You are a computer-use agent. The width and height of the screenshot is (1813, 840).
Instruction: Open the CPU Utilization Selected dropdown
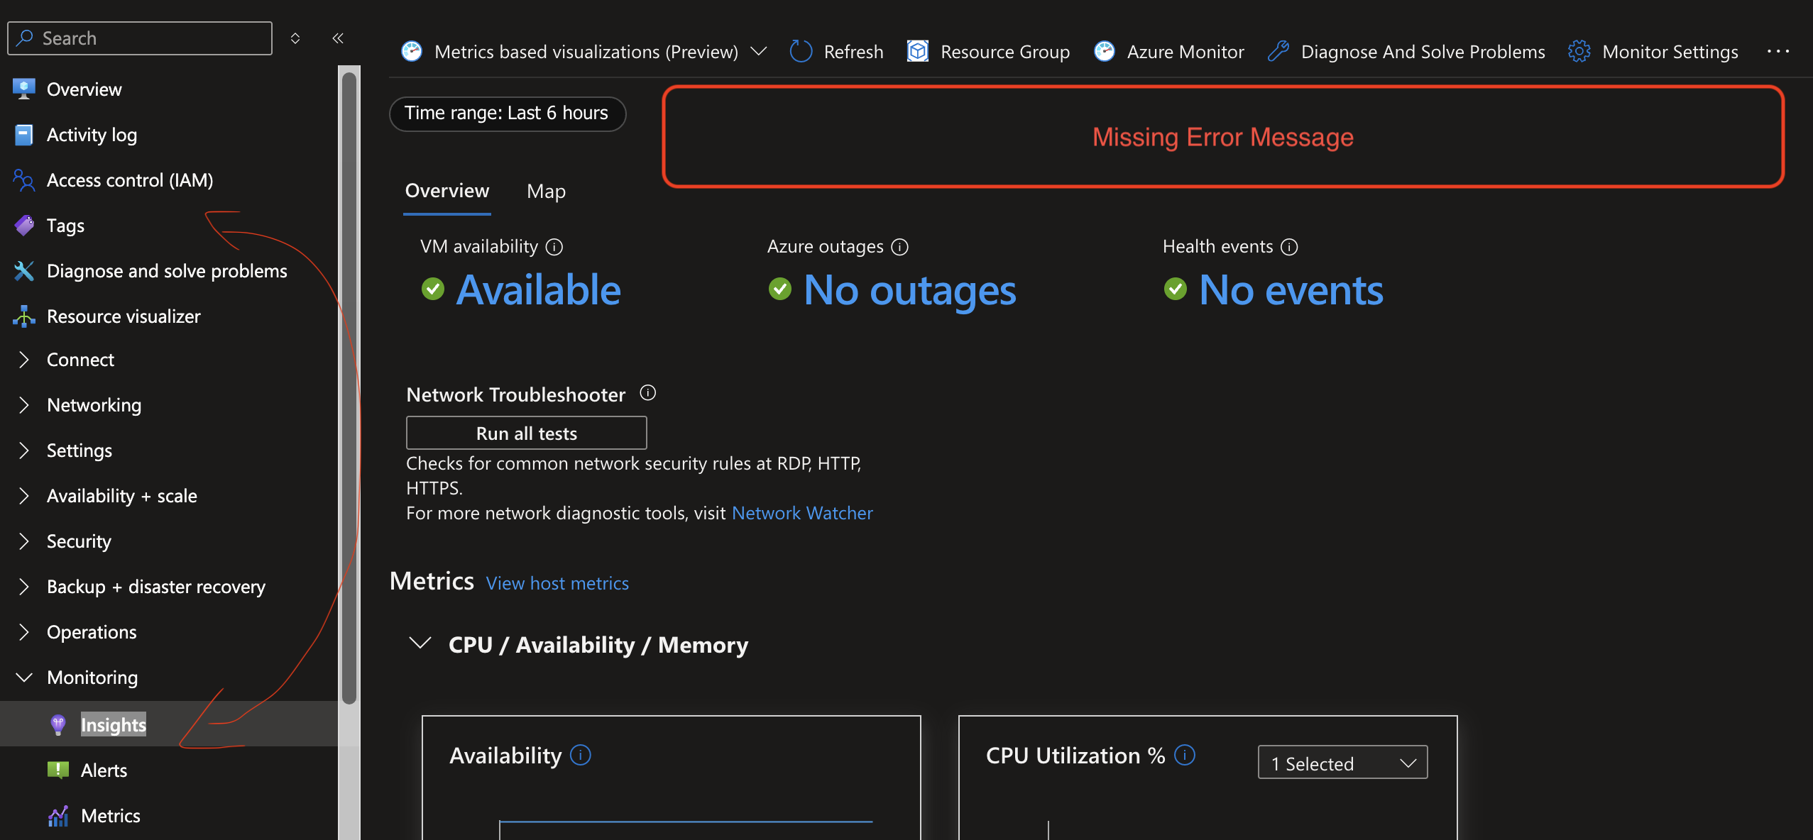point(1341,762)
